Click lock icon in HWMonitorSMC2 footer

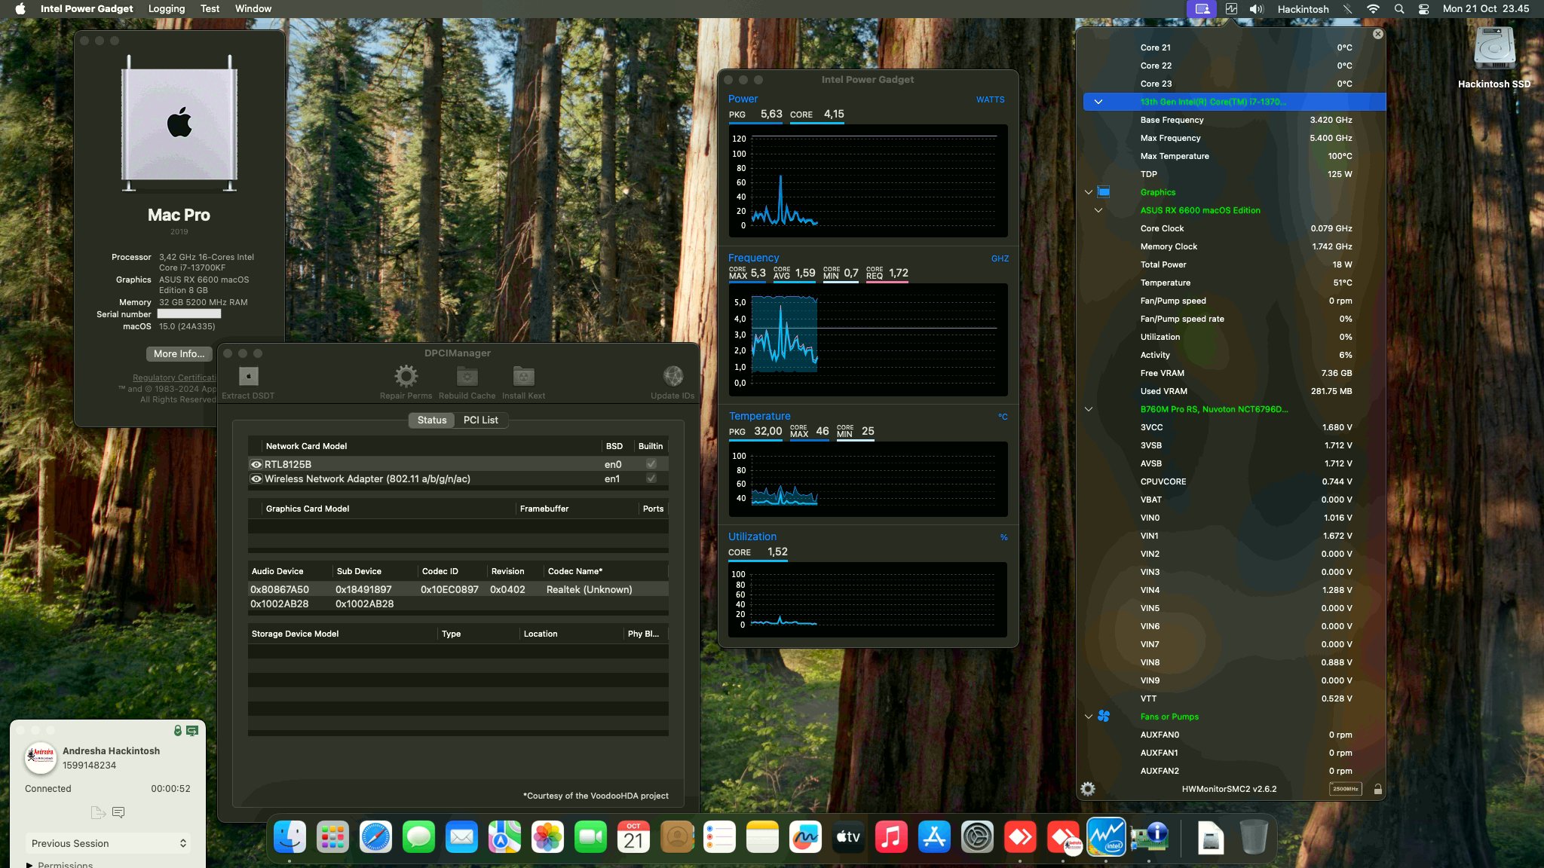(1377, 790)
